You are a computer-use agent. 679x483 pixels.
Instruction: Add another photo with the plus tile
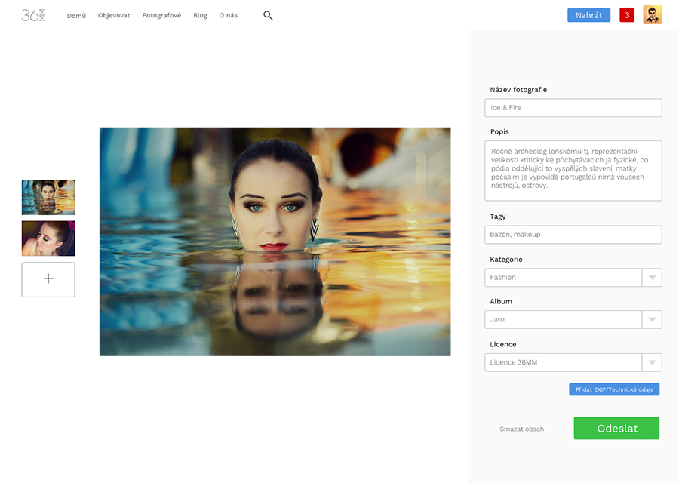tap(48, 279)
